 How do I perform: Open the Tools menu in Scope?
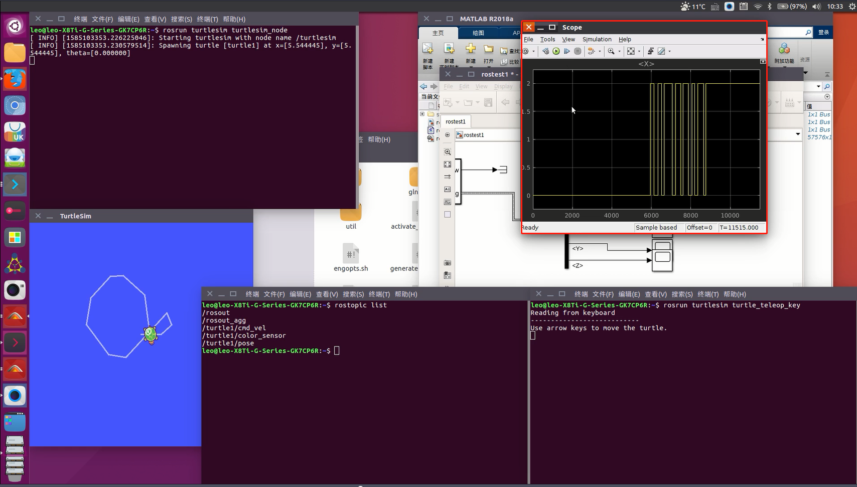coord(547,39)
